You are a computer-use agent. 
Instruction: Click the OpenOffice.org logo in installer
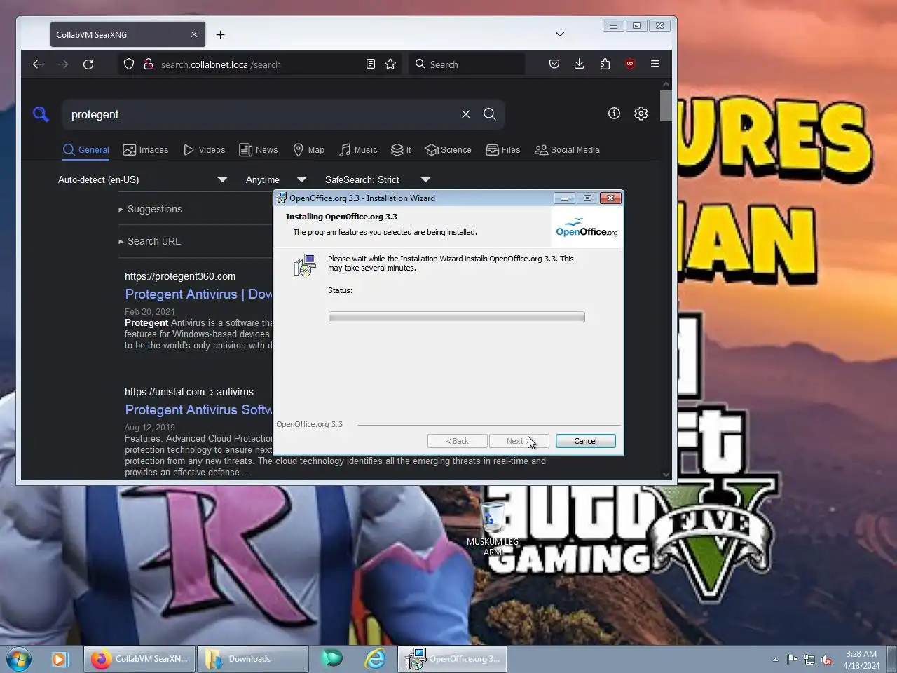click(x=587, y=227)
